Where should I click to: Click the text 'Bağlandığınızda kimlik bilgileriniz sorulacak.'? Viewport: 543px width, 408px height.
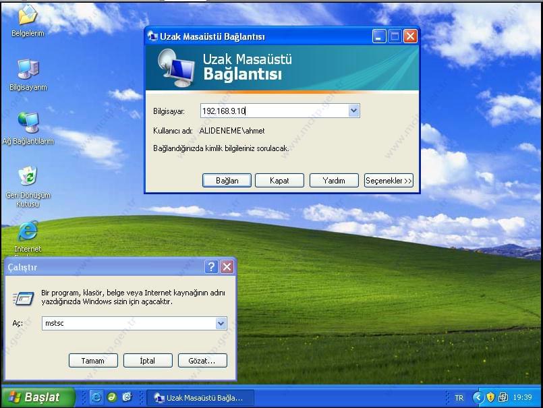[x=221, y=148]
